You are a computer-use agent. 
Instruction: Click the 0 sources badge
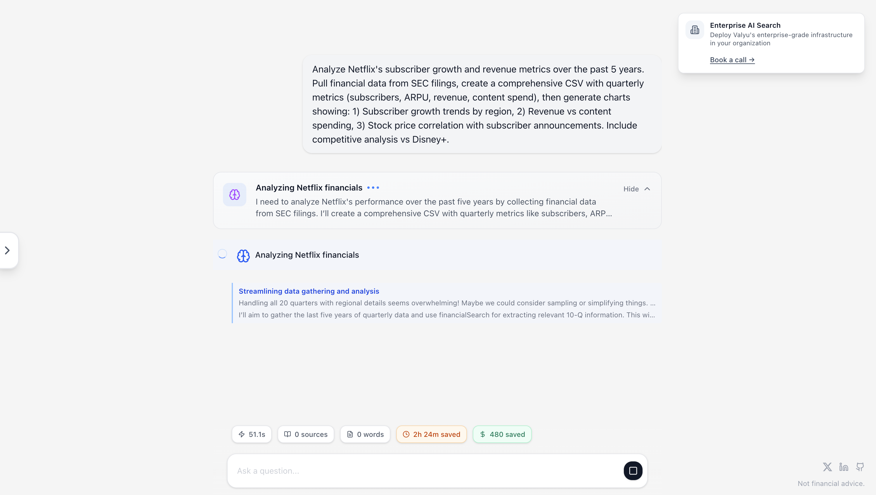click(306, 434)
